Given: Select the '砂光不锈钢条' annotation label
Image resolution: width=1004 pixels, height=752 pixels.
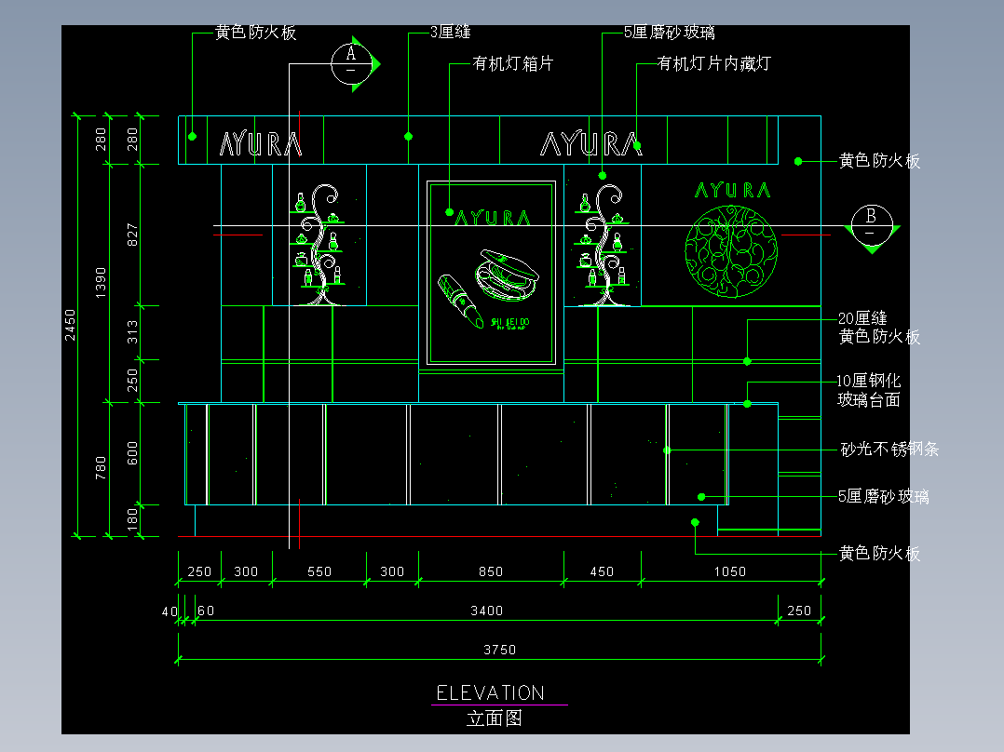Looking at the screenshot, I should point(889,450).
